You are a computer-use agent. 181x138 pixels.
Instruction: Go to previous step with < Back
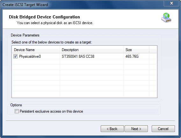[x=112, y=129]
